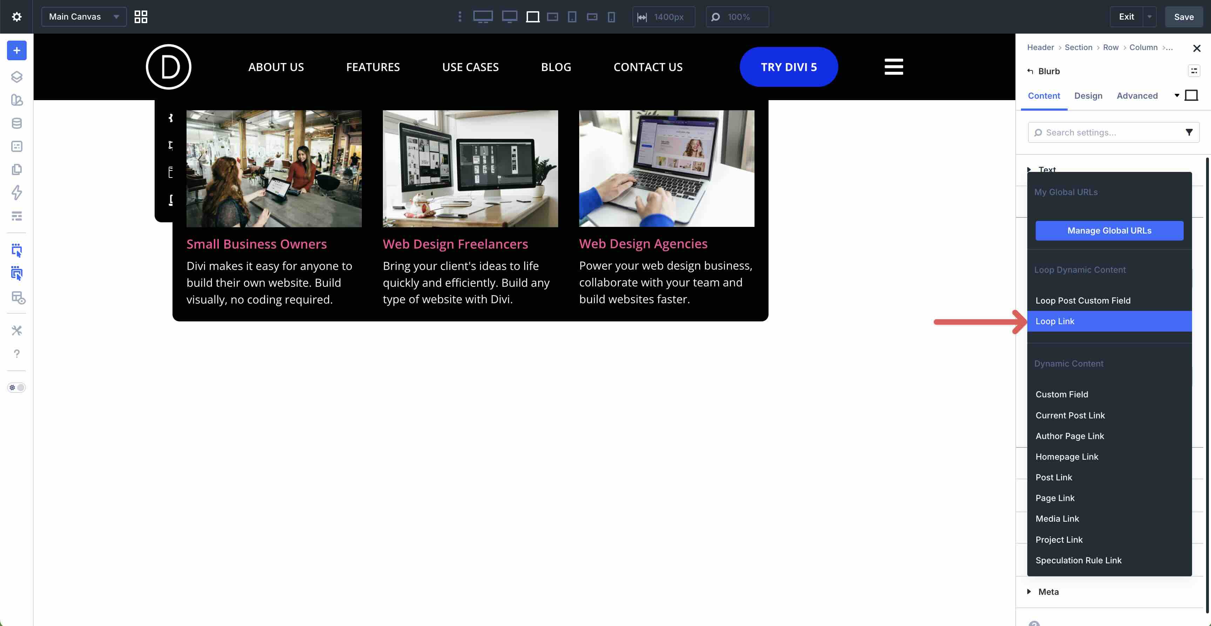Click the Search settings input field
1211x626 pixels.
(x=1105, y=132)
